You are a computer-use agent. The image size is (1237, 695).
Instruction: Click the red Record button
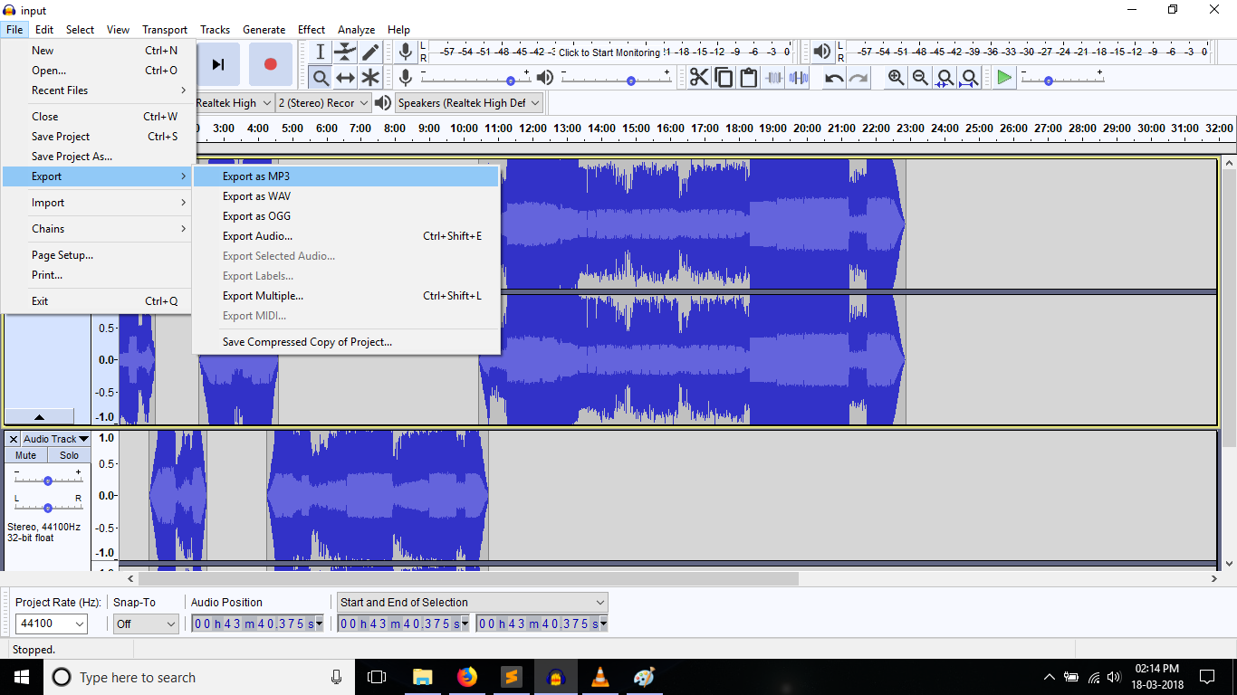270,64
